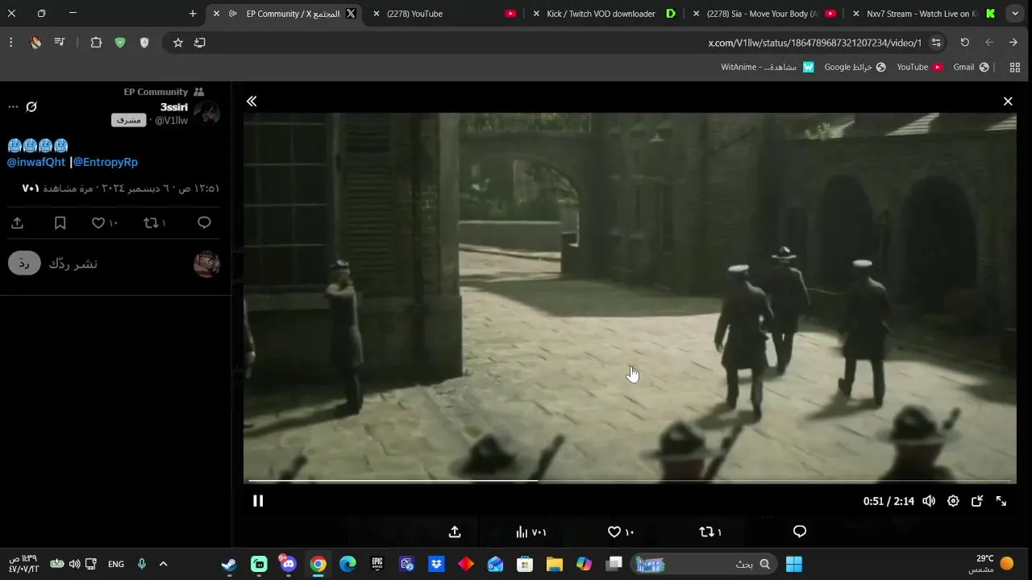Click the install app icon in address bar
1032x580 pixels.
(200, 43)
